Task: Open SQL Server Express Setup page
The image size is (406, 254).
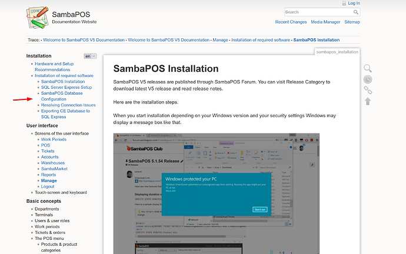Action: [66, 88]
